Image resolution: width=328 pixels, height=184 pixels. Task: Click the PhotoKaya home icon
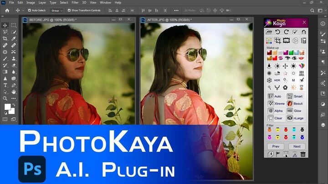[304, 32]
